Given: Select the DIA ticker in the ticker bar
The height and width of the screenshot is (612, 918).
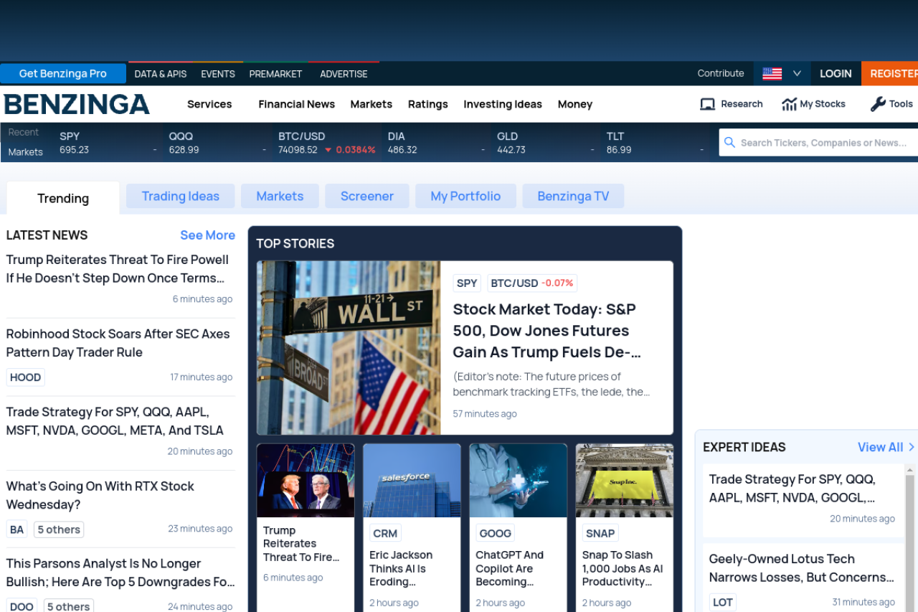Looking at the screenshot, I should tap(437, 143).
